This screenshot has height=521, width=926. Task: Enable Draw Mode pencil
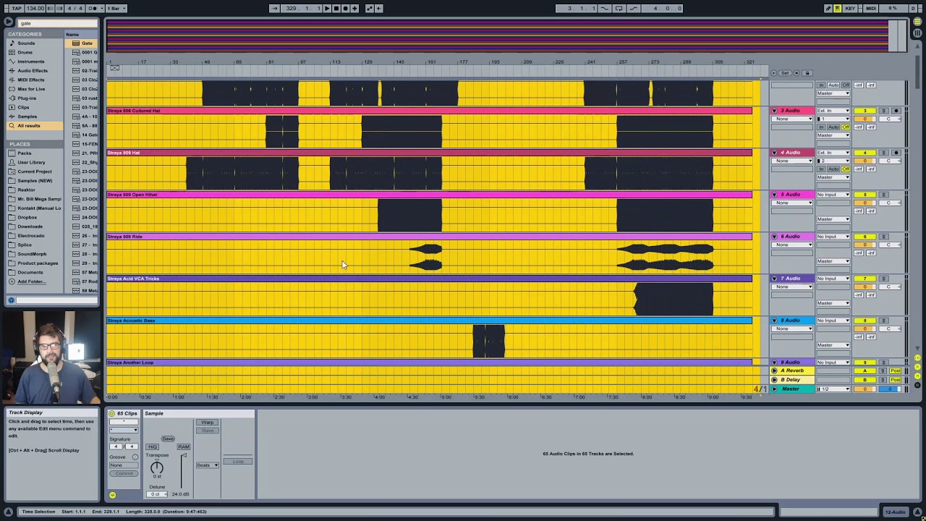[x=828, y=8]
